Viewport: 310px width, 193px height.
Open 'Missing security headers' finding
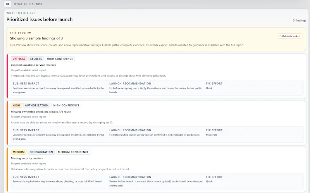(27, 158)
